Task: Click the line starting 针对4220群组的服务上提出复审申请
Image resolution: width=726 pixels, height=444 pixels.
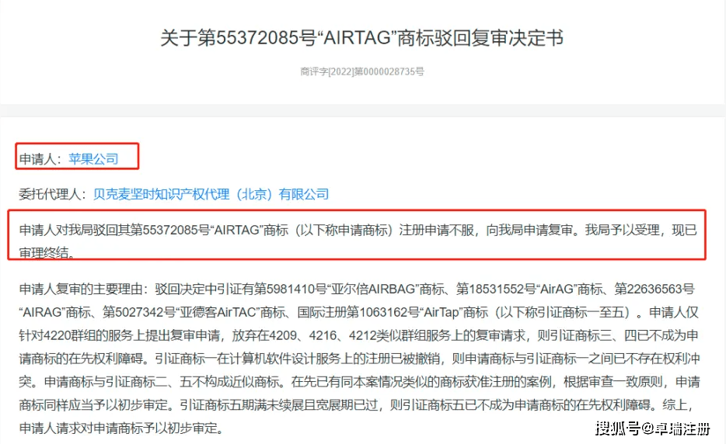Action: click(358, 335)
